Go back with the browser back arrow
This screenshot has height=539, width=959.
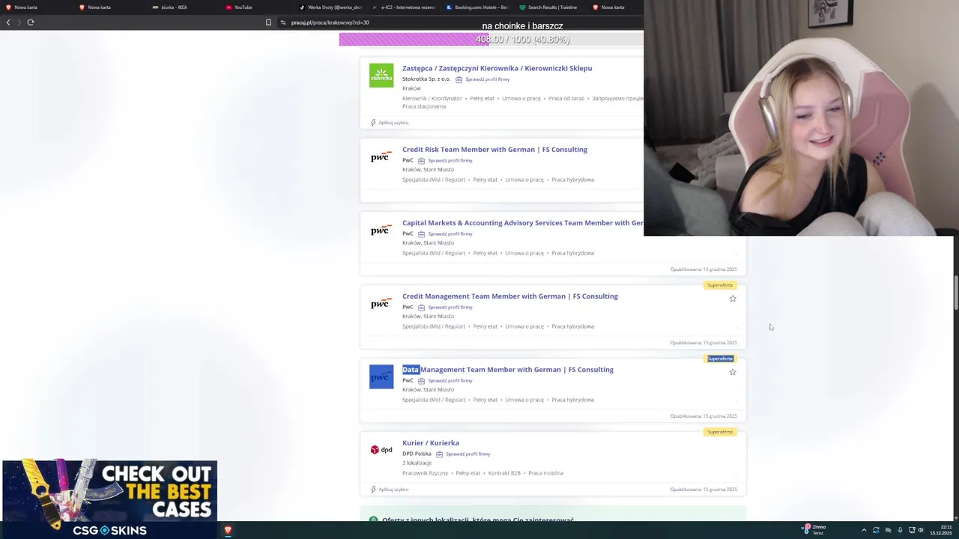pos(8,22)
